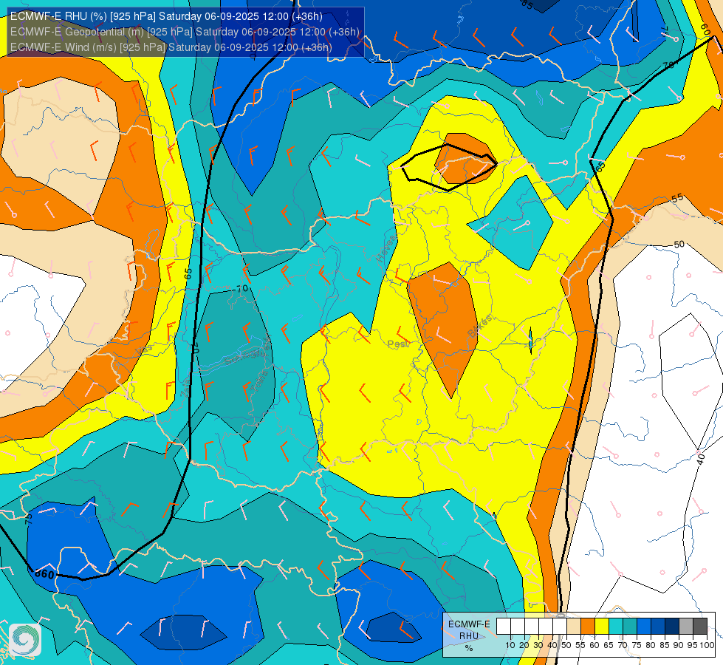Pick the cyan 65–70 legend swatch
Image resolution: width=723 pixels, height=665 pixels.
(616, 626)
